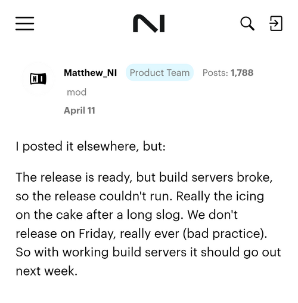
Task: Click the NI emblem inside the avatar
Action: 38,79
